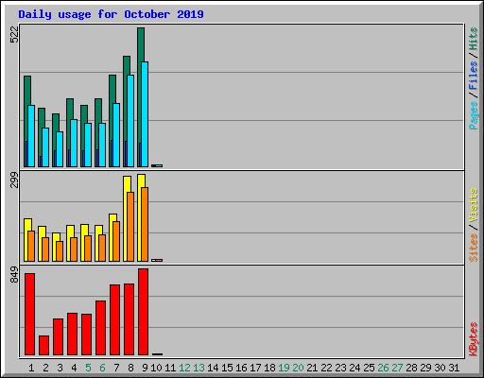
Task: Click the 299 visits axis value
Action: coord(14,180)
